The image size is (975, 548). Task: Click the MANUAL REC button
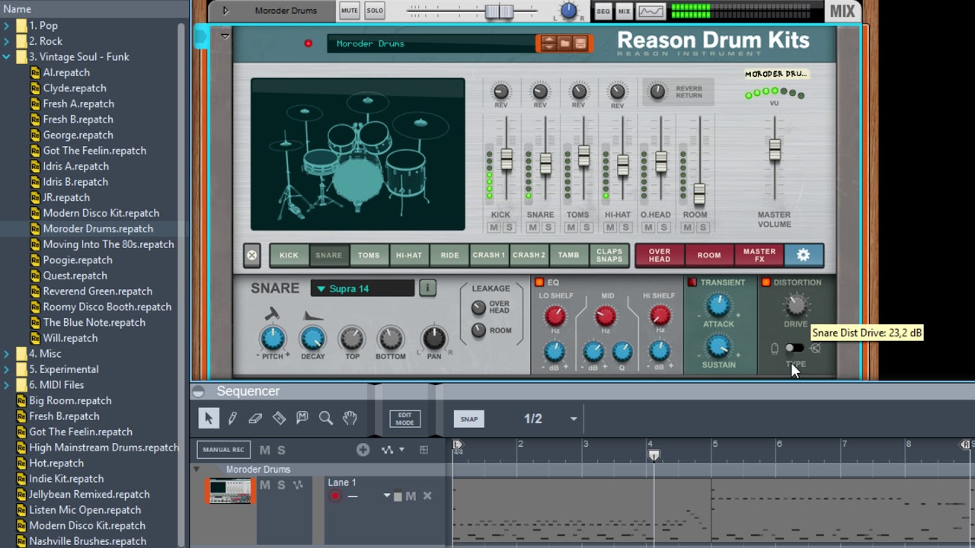point(223,450)
